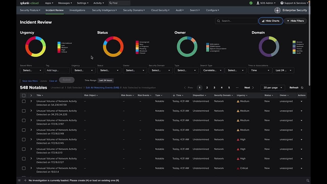Open the 20 per page dropdown
The image size is (327, 184).
[273, 88]
